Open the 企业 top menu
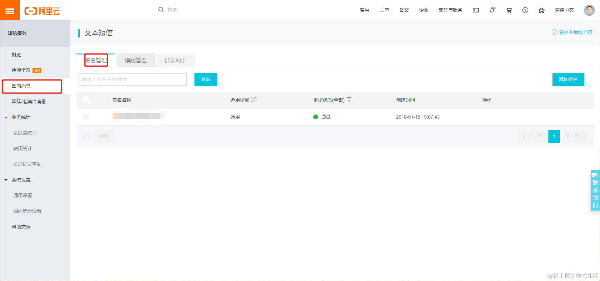This screenshot has height=281, width=600. click(x=424, y=10)
